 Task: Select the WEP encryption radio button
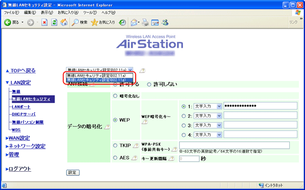tap(115, 120)
